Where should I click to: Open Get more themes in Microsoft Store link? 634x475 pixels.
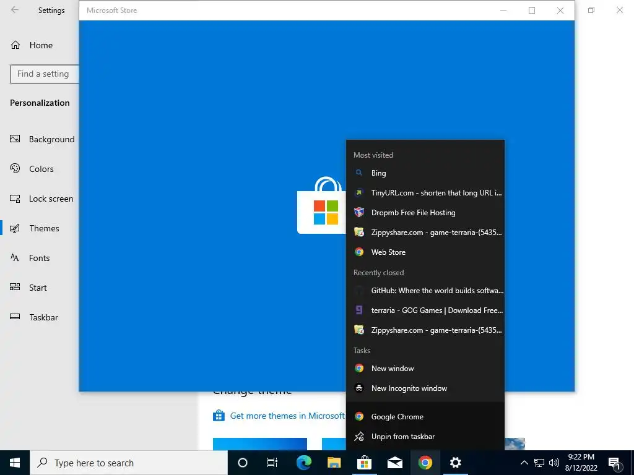(287, 416)
